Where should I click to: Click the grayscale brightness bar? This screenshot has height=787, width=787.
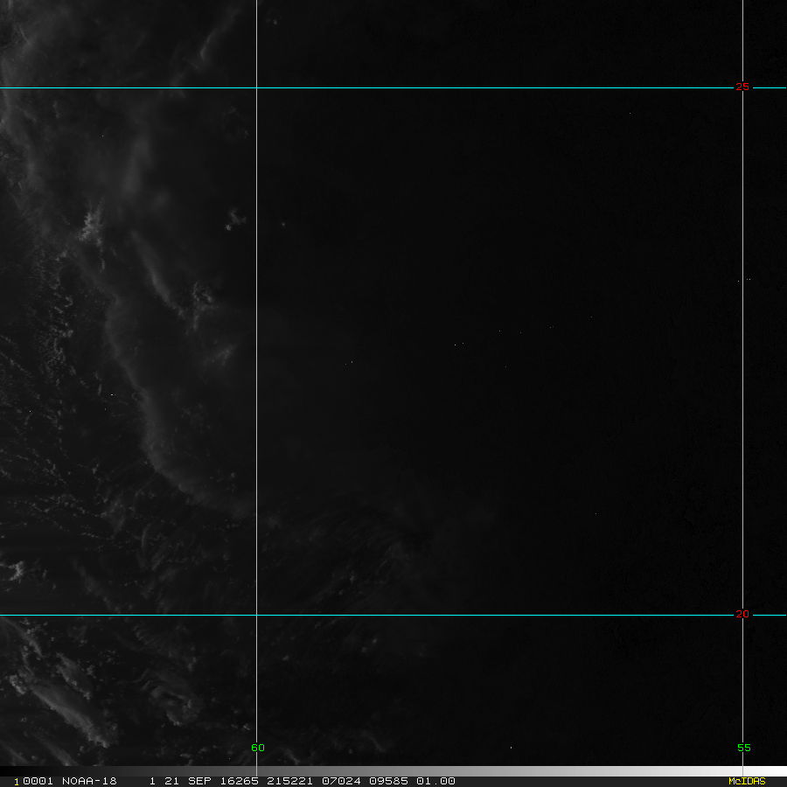coord(393,771)
